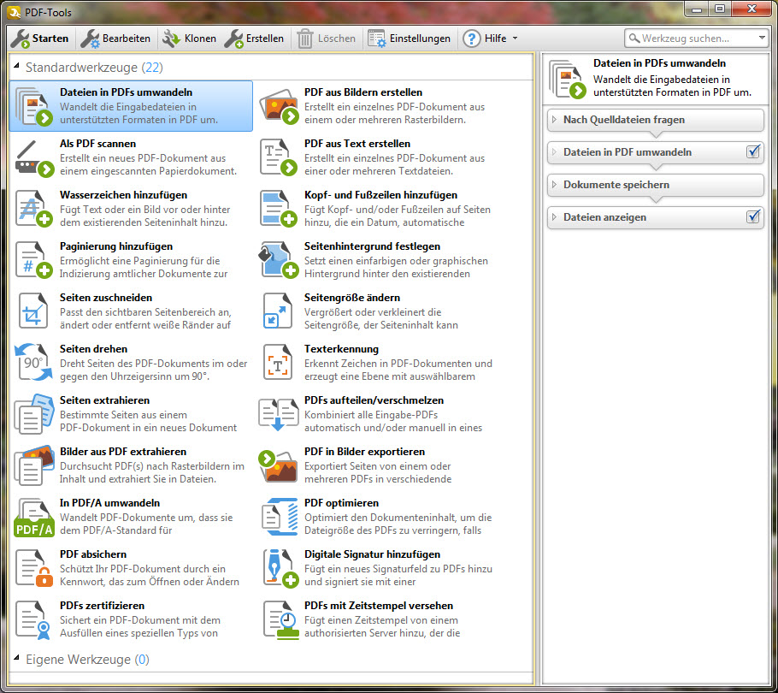Click the PDFs aufteilen/verschmelzen icon

pos(279,414)
